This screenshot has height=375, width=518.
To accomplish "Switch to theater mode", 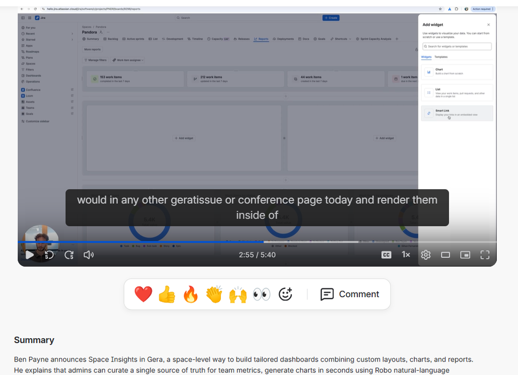I will (x=445, y=255).
